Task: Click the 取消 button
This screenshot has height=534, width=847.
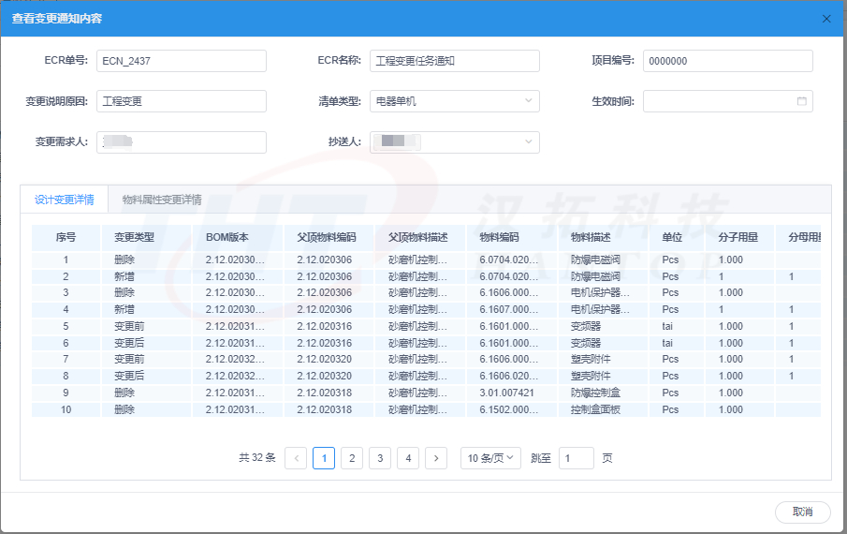Action: coord(802,512)
